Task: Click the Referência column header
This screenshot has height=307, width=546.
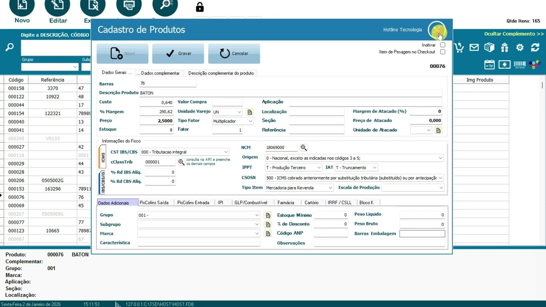Action: pyautogui.click(x=52, y=80)
